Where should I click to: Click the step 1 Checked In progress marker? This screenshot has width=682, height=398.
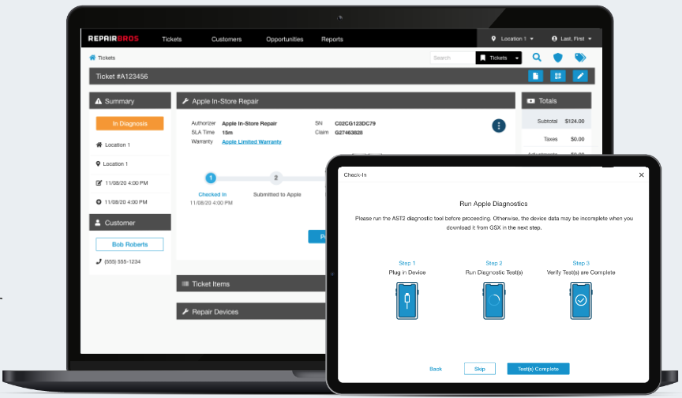click(x=211, y=178)
